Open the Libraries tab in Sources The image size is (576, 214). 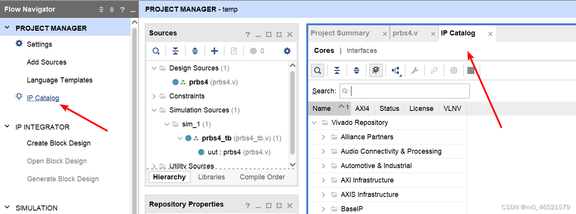pos(211,177)
